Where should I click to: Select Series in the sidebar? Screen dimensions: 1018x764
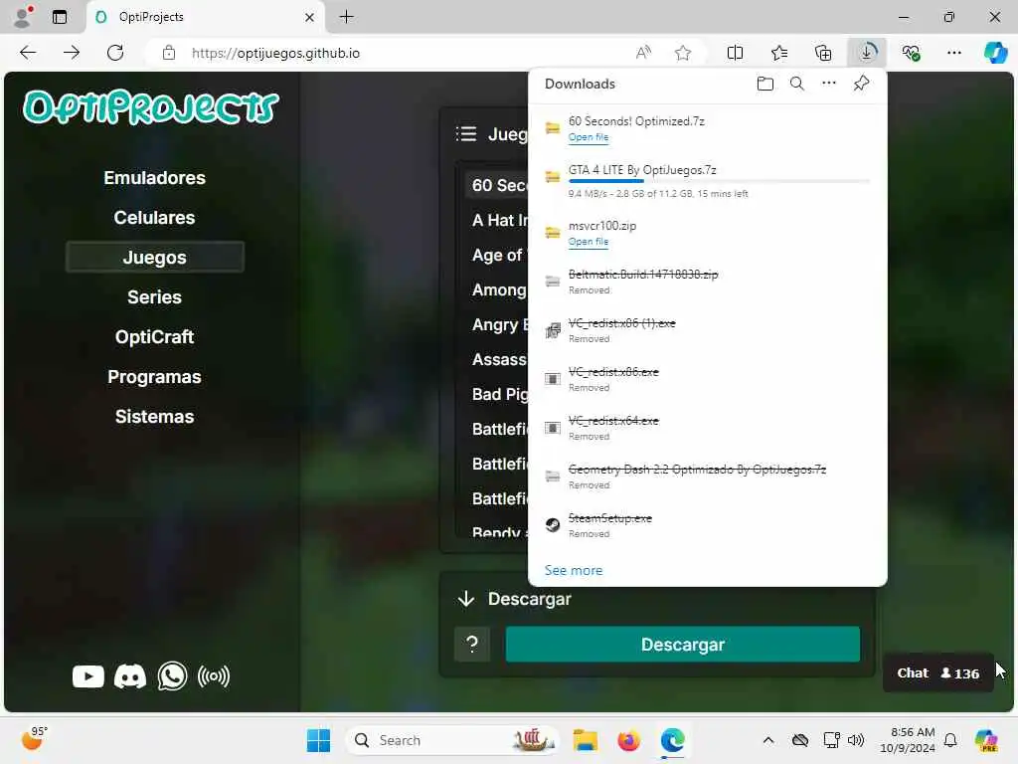point(154,296)
